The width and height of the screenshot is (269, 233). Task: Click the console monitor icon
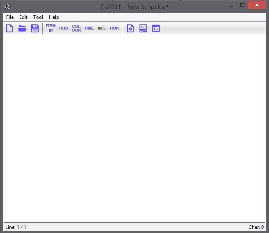coord(143,28)
